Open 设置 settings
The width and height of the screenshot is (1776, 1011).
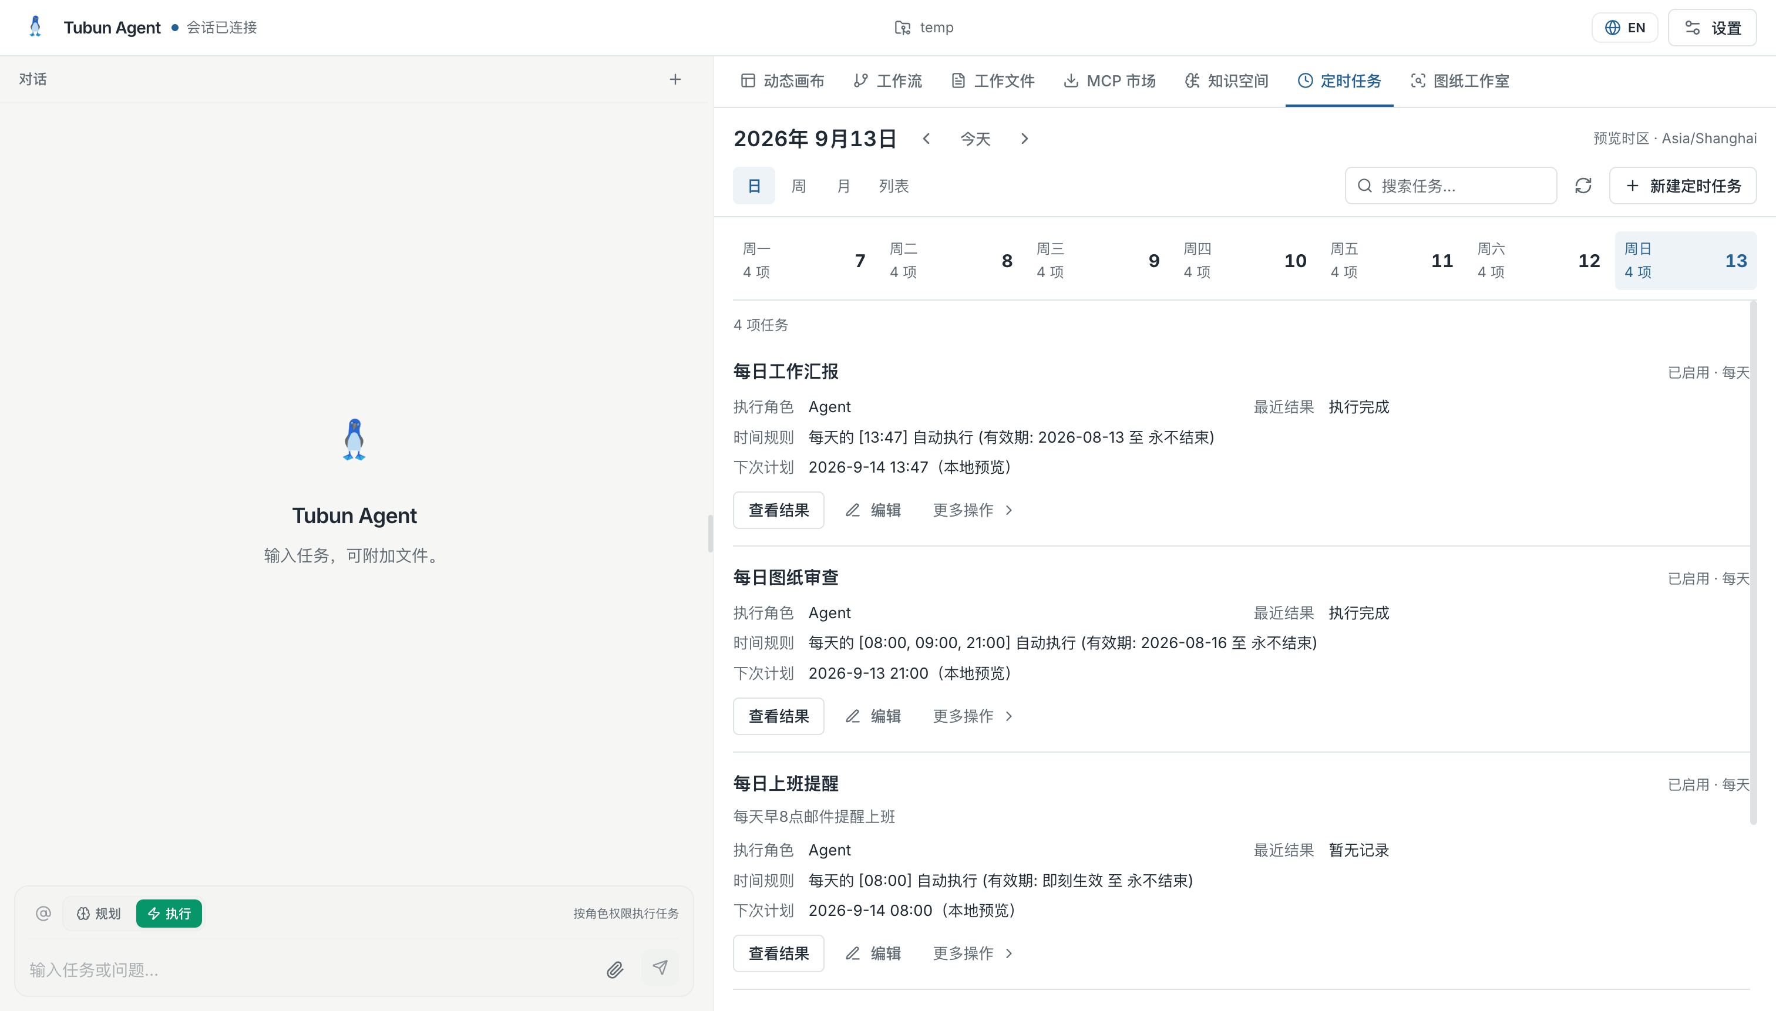tap(1712, 28)
